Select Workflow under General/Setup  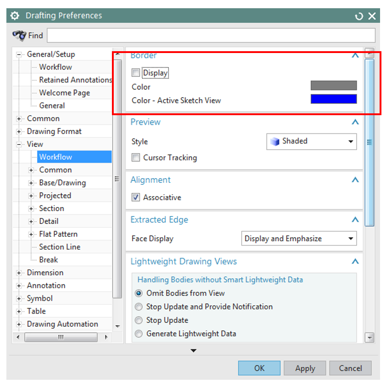(55, 67)
